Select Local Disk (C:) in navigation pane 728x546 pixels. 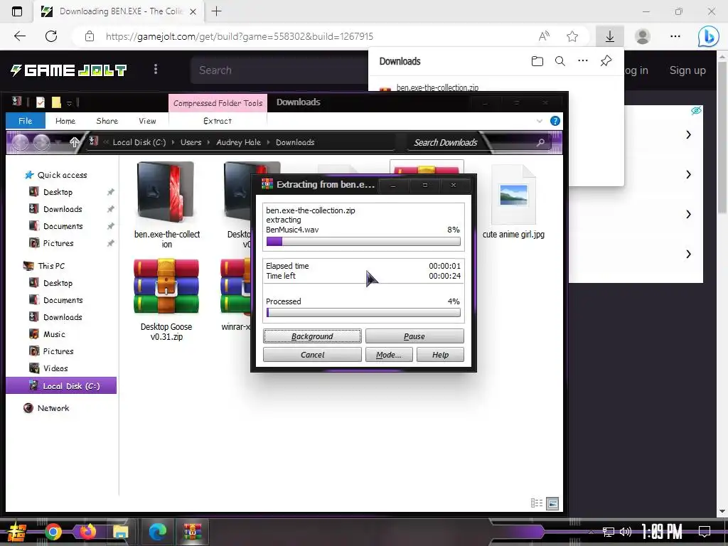point(61,386)
